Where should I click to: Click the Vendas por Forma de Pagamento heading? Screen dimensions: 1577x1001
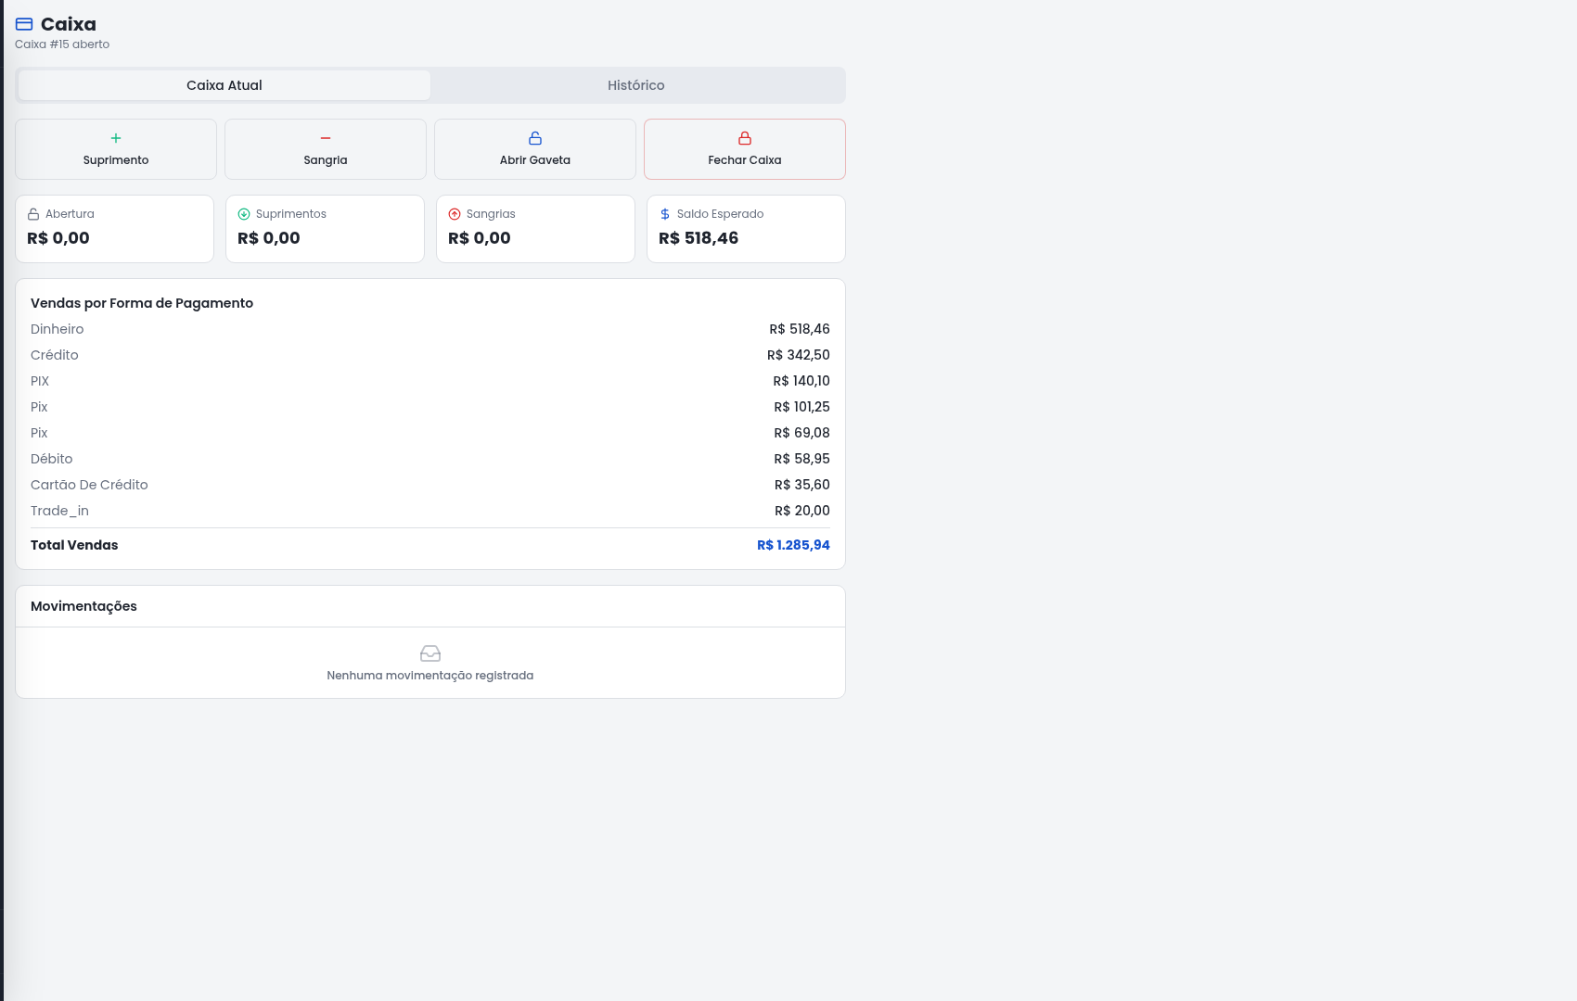pos(142,303)
